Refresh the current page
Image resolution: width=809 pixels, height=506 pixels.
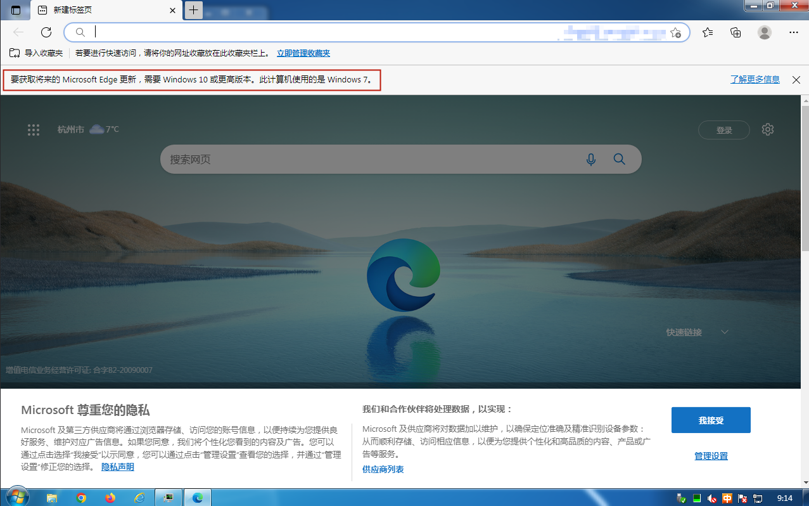46,32
